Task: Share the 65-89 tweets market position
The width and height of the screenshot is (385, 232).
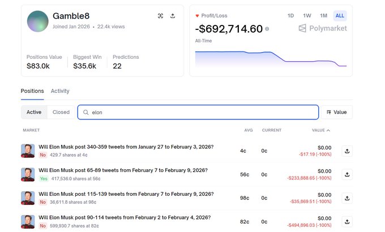Action: pyautogui.click(x=347, y=174)
